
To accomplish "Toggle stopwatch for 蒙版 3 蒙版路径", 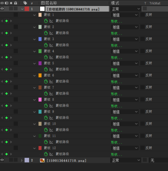I will click(x=46, y=45).
